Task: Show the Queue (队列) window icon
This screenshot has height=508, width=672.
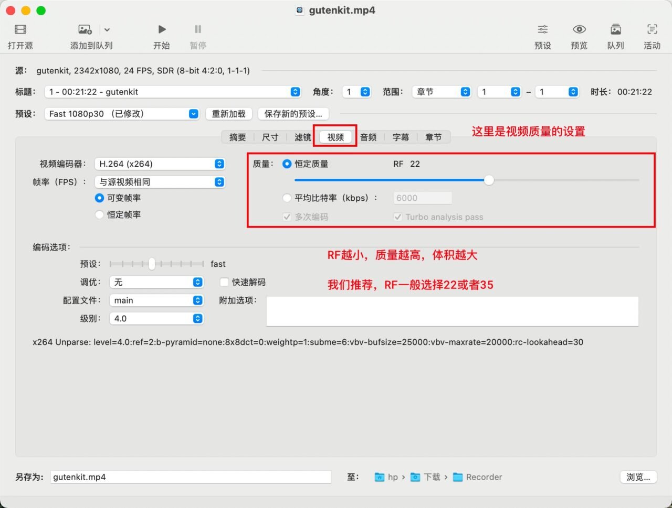Action: (x=615, y=30)
